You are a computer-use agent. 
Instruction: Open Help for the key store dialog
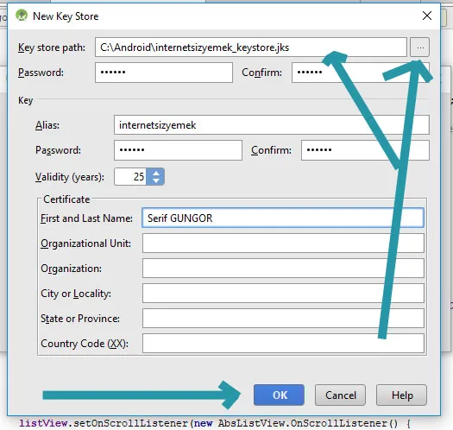click(401, 395)
